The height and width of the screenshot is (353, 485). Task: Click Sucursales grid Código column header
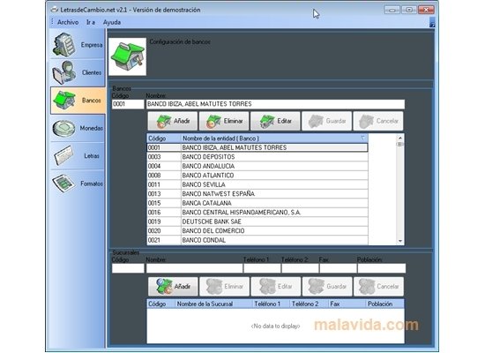tap(160, 304)
